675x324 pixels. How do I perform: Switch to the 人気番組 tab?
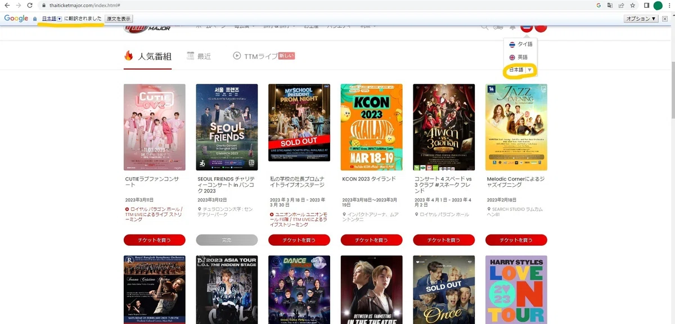click(147, 56)
